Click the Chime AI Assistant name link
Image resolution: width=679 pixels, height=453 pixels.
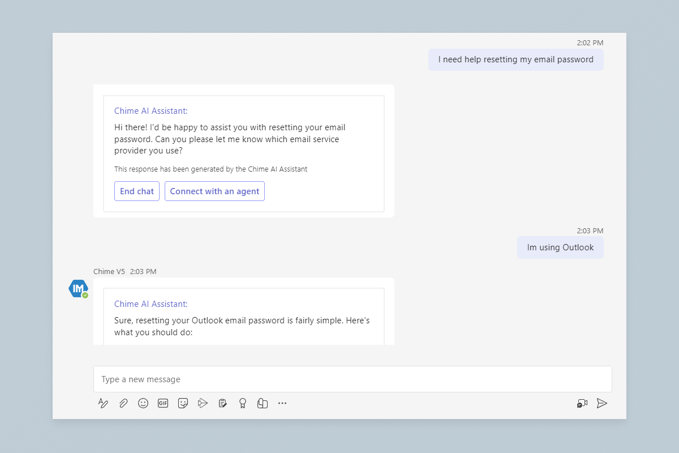pyautogui.click(x=151, y=110)
